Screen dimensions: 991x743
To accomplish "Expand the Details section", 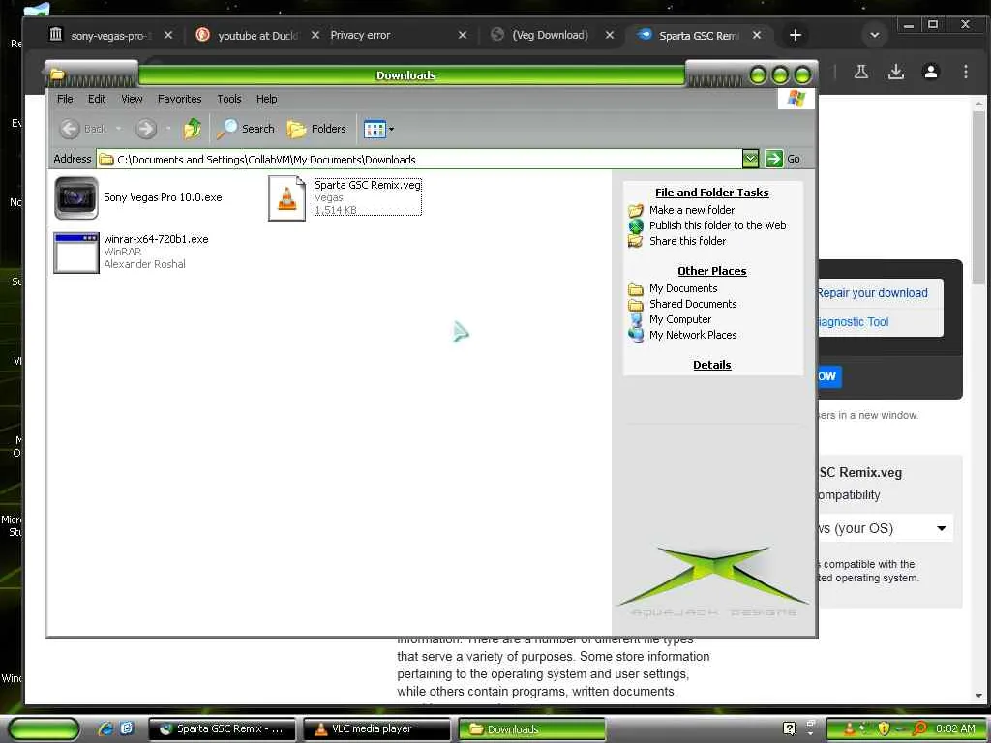I will pyautogui.click(x=711, y=365).
